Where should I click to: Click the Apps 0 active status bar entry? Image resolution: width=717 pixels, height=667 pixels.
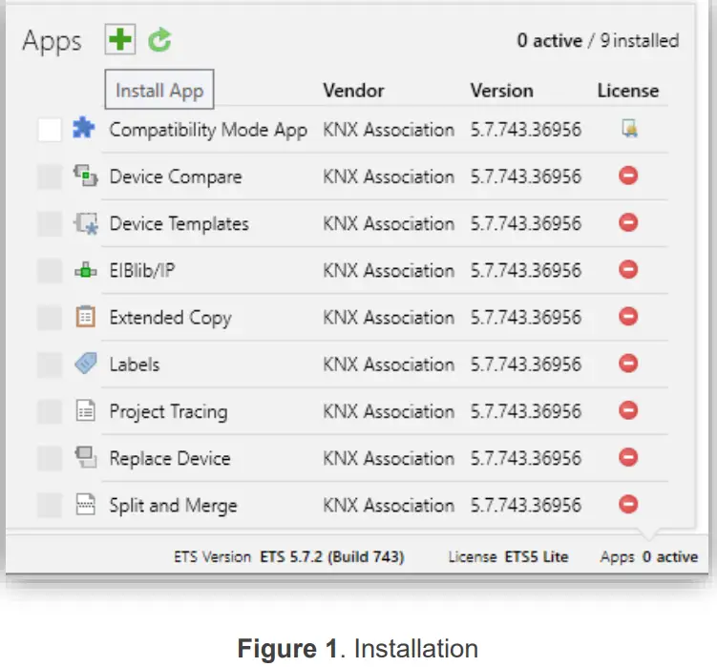[649, 557]
